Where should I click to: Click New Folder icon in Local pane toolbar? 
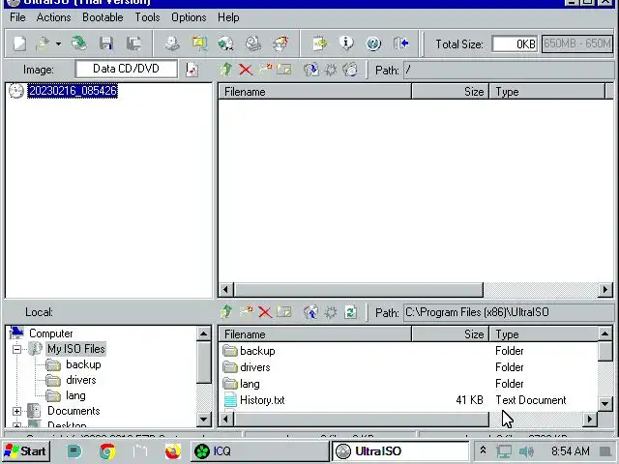247,311
